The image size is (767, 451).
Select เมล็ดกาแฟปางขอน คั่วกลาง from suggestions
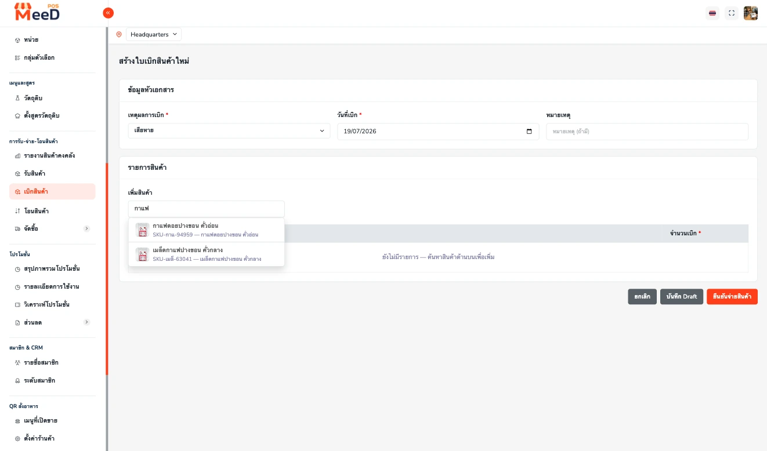[x=207, y=254]
